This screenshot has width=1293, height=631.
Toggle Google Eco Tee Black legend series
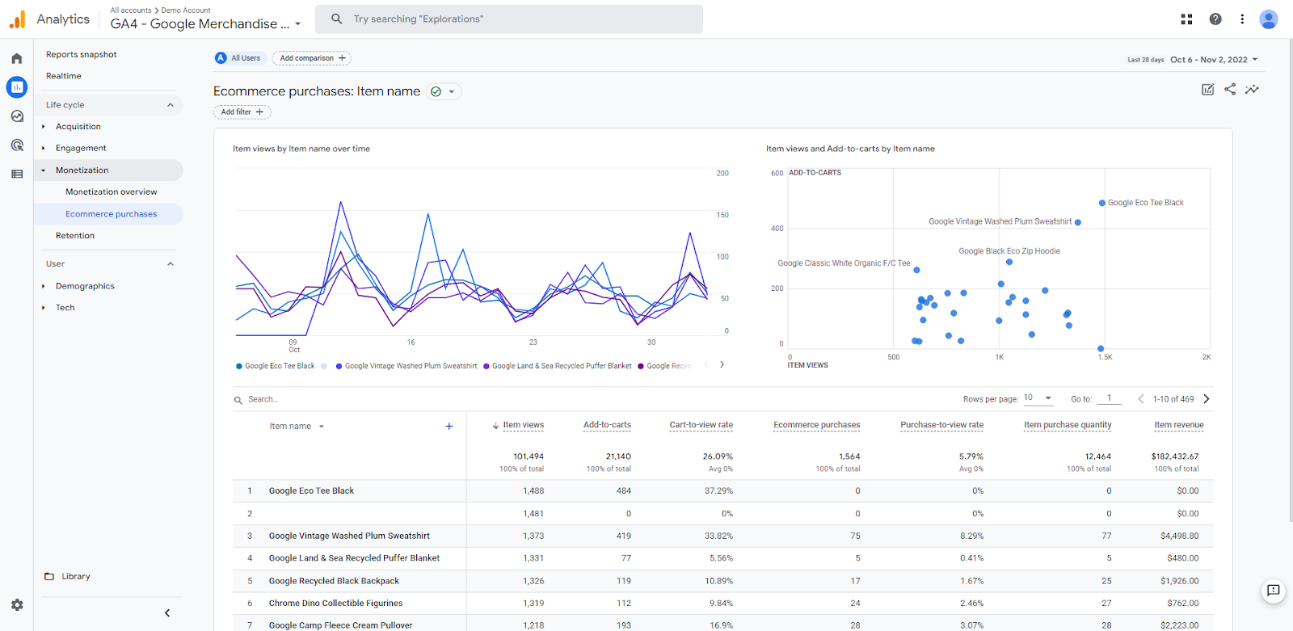click(275, 366)
